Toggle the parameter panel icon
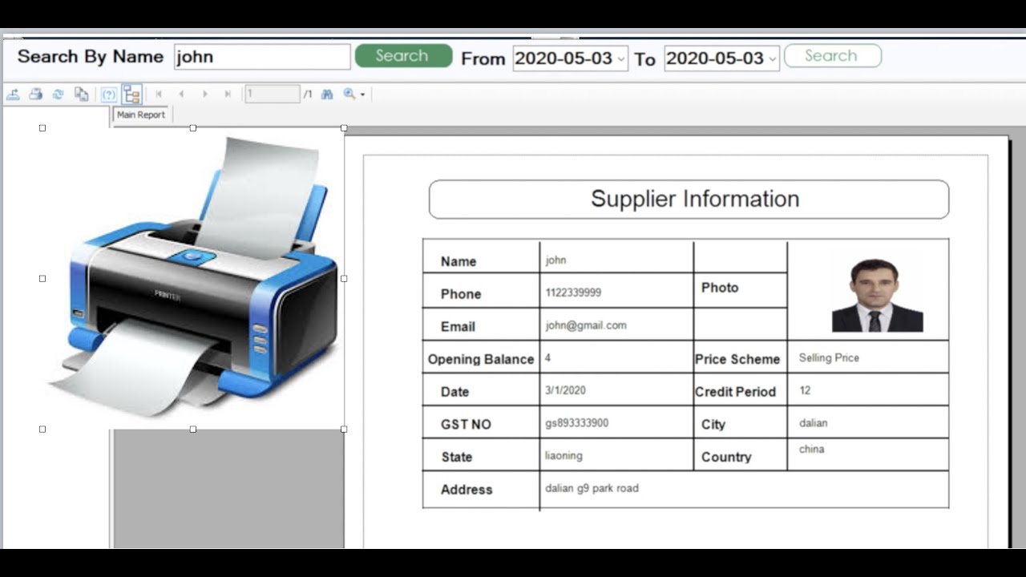Screen dimensions: 1026x577 pos(109,95)
